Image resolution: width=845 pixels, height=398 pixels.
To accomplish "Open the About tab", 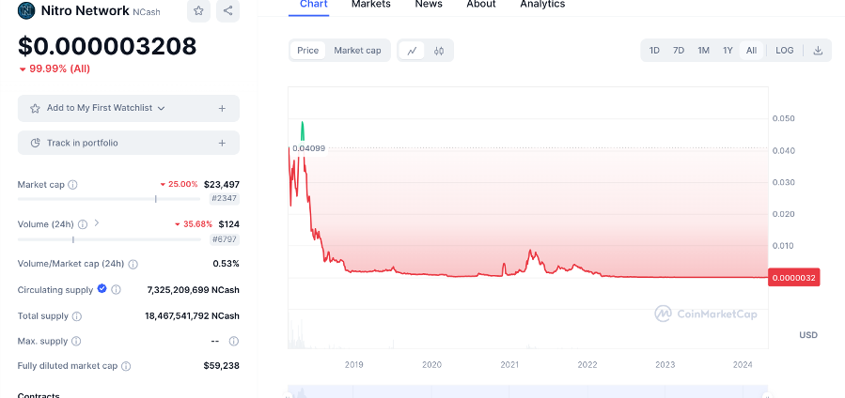I will click(480, 5).
